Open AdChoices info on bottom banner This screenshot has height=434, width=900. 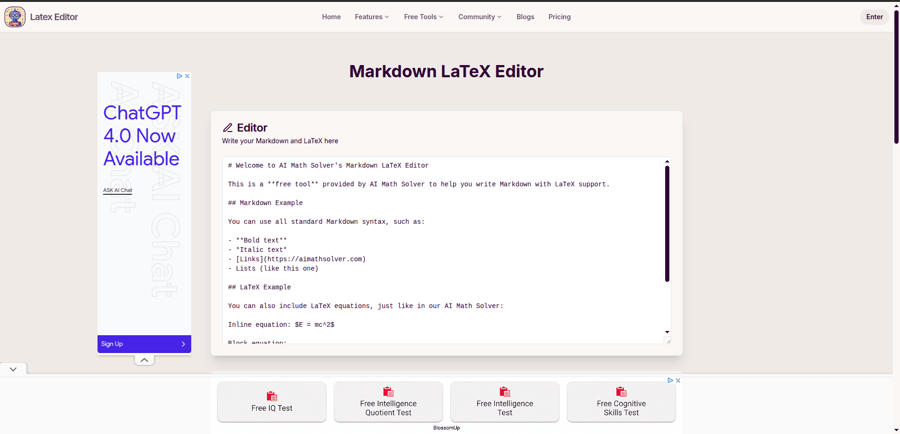click(x=670, y=380)
